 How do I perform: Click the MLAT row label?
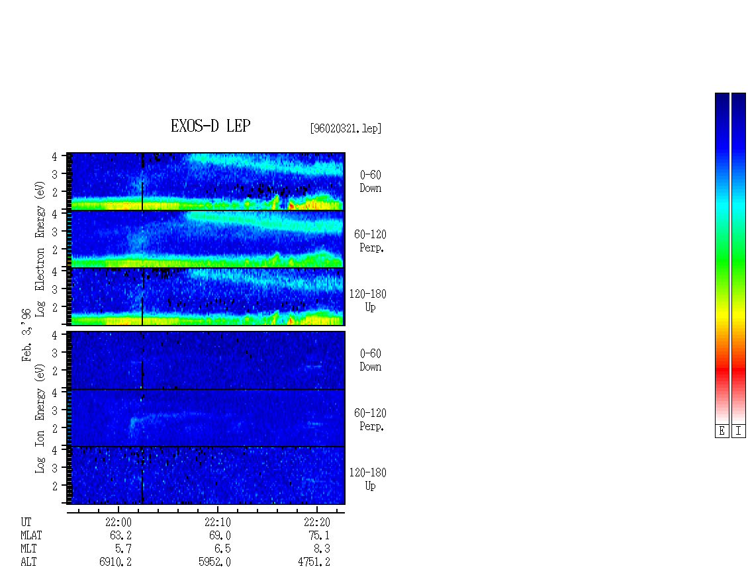[31, 535]
